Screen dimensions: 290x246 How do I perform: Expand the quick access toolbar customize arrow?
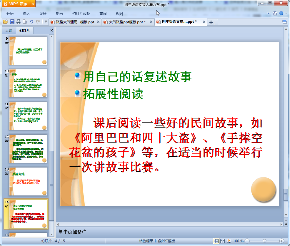pos(46,22)
